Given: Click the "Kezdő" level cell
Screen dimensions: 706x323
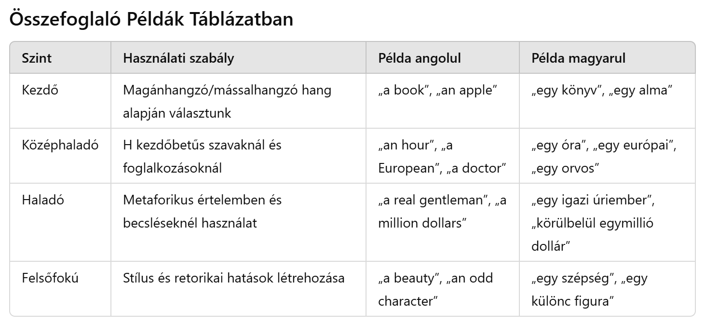Looking at the screenshot, I should point(40,90).
